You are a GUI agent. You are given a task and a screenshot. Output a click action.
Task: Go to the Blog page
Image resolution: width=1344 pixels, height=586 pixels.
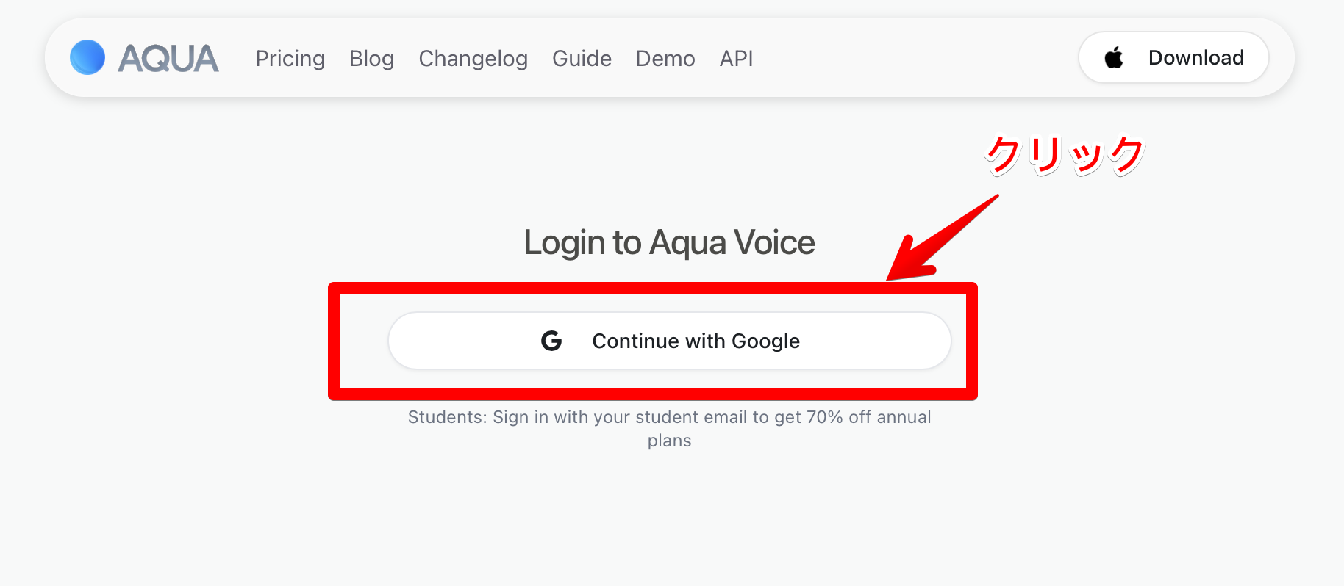pyautogui.click(x=371, y=58)
